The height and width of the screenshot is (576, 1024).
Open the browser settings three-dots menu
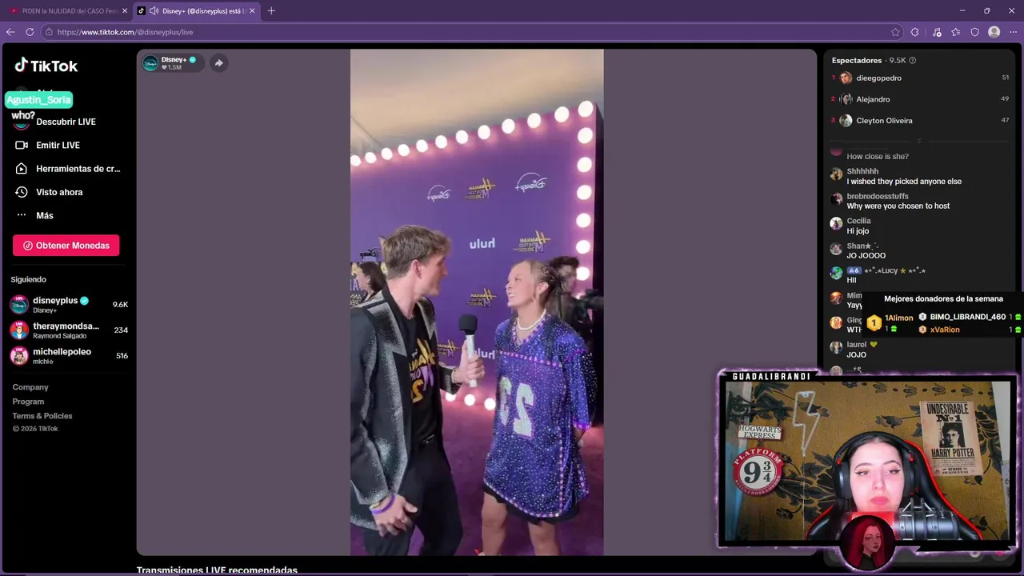click(1013, 32)
